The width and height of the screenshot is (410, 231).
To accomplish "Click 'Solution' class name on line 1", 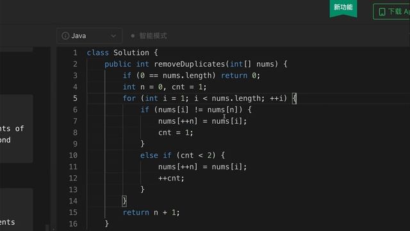I will 131,53.
